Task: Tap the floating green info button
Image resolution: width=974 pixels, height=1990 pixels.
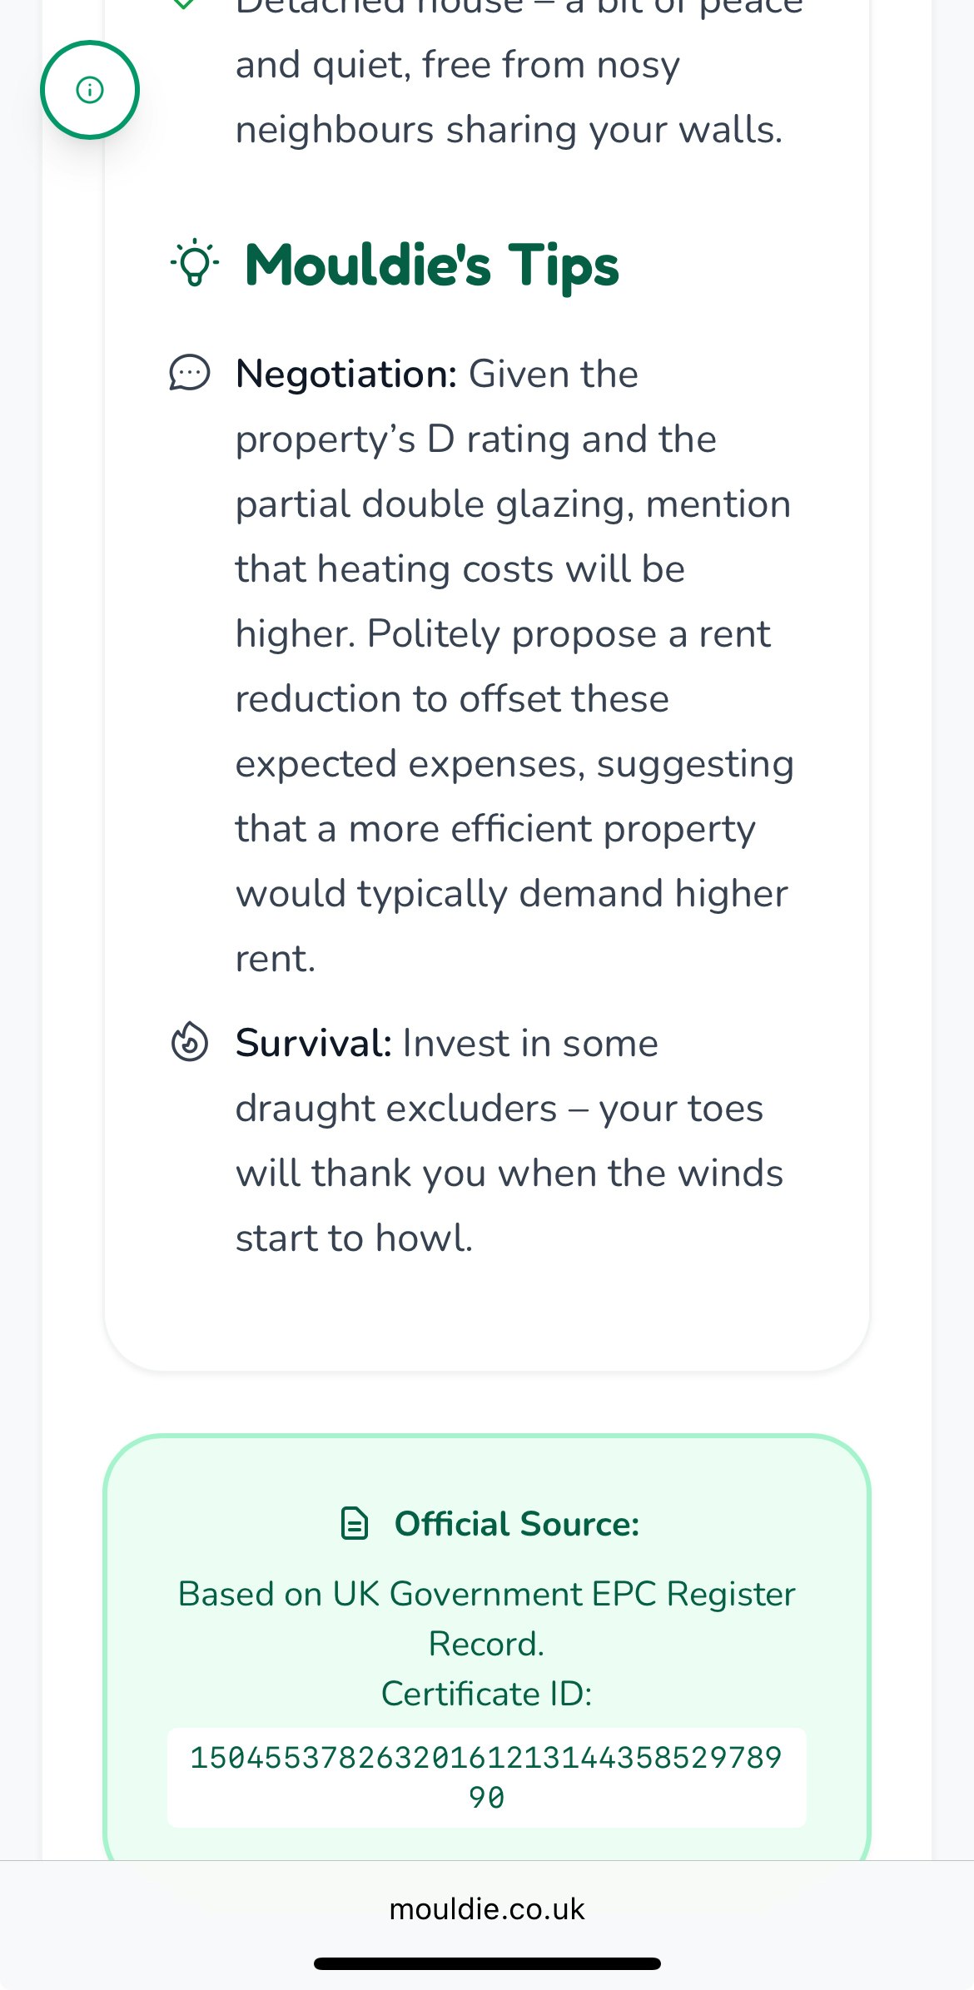Action: [x=90, y=90]
